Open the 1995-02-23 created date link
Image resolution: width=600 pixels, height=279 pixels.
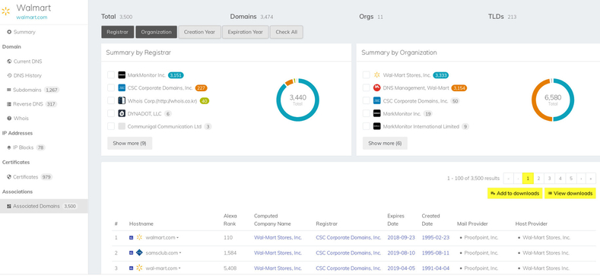click(x=436, y=238)
